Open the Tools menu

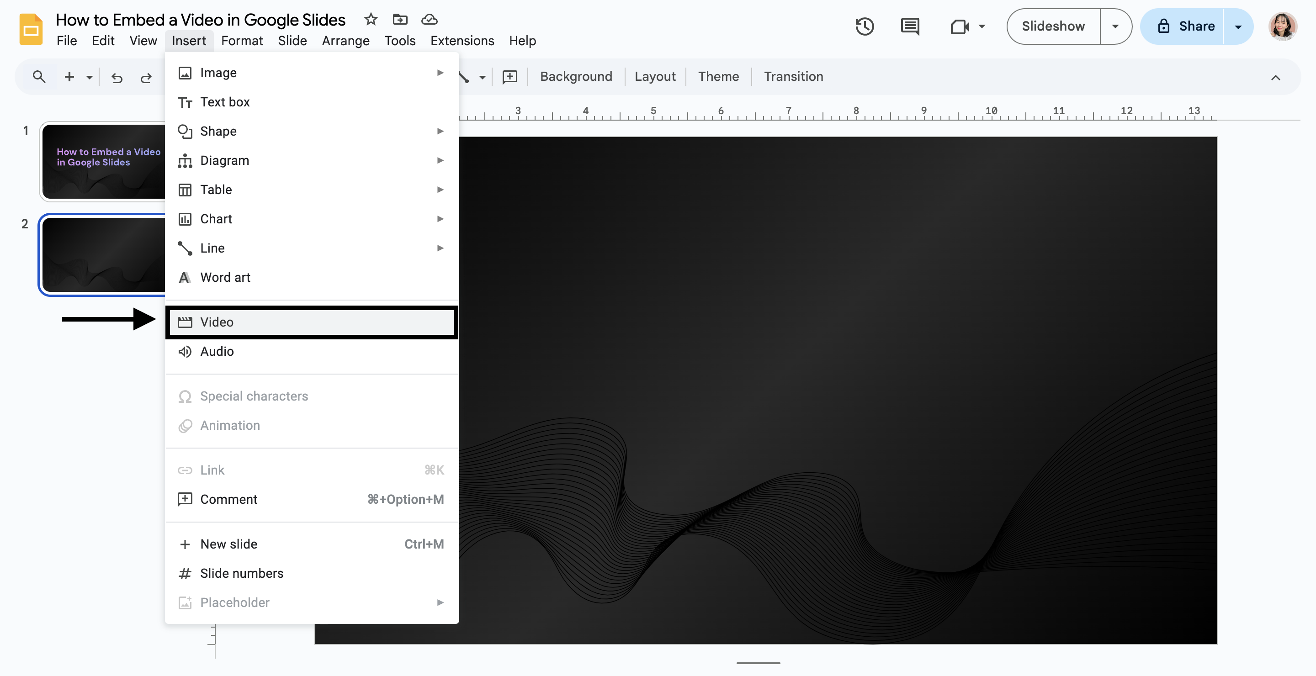399,41
